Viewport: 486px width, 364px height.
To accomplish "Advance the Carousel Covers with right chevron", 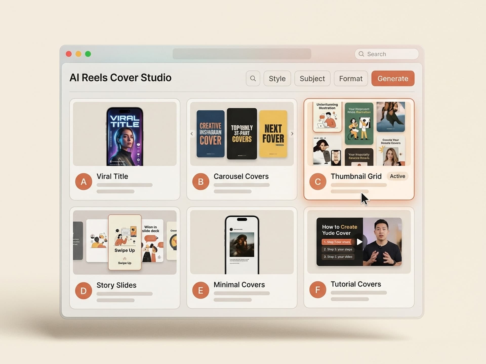I will click(x=292, y=133).
